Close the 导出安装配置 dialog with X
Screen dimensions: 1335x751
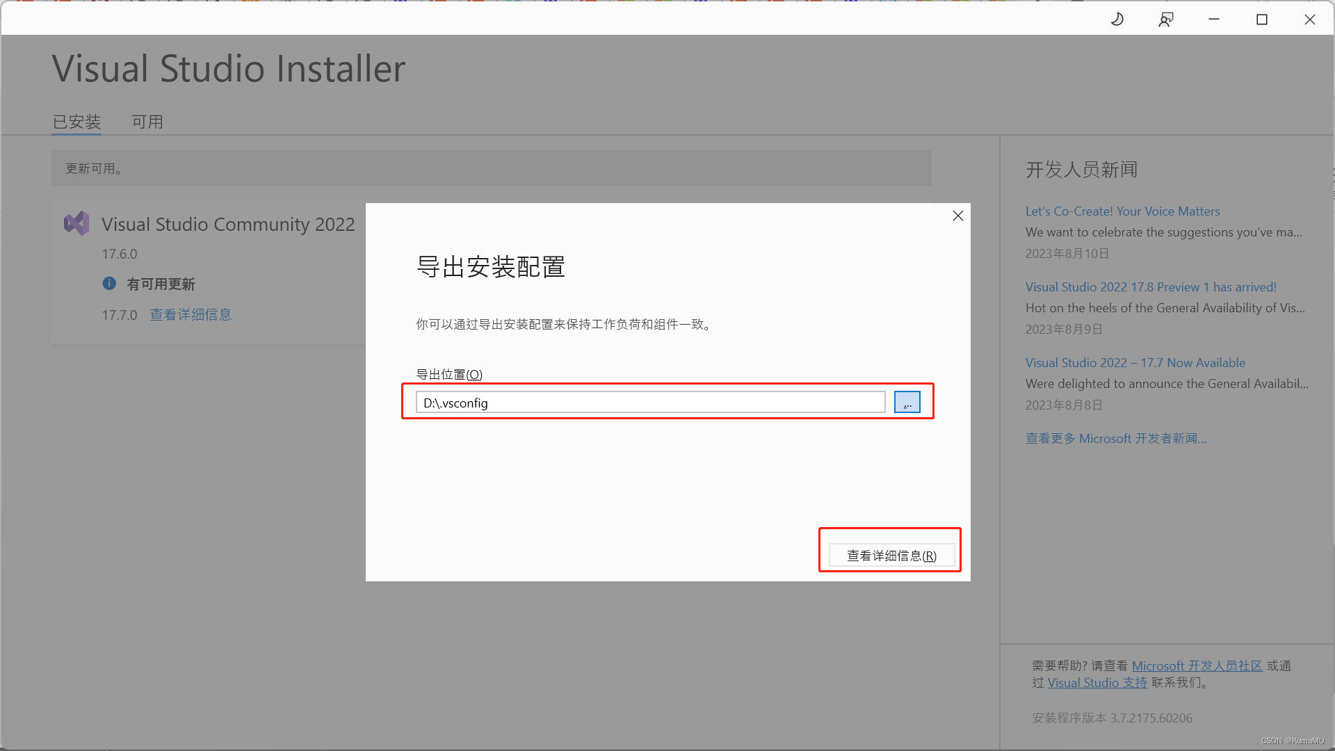(x=957, y=216)
